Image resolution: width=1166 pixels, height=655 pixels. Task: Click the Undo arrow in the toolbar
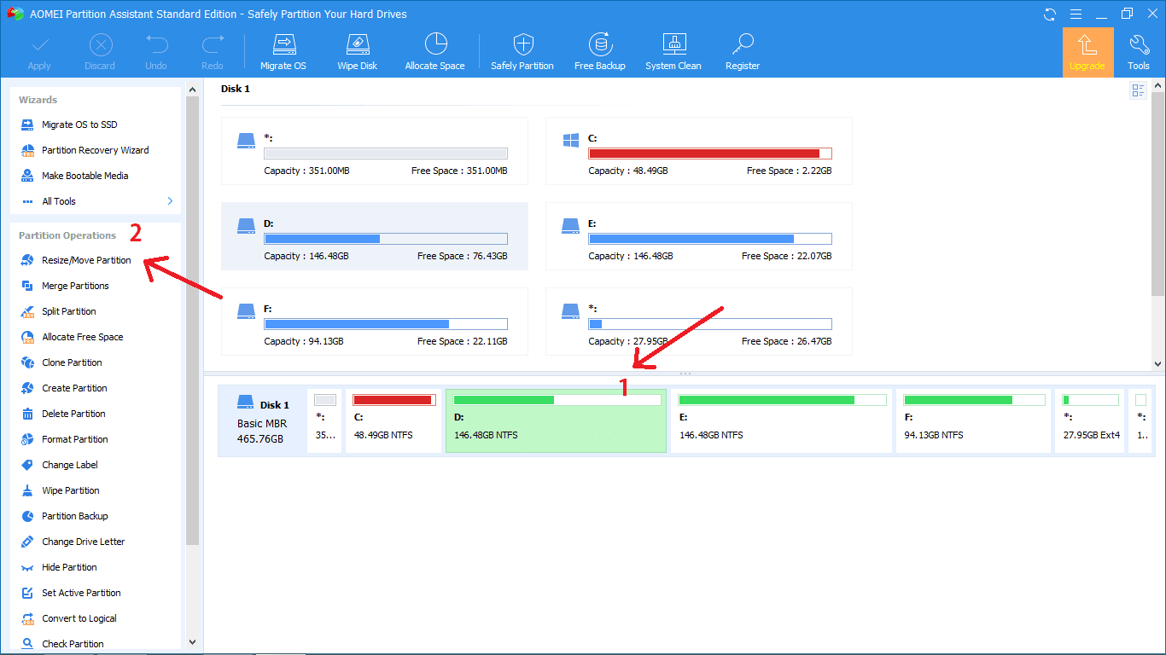tap(156, 44)
